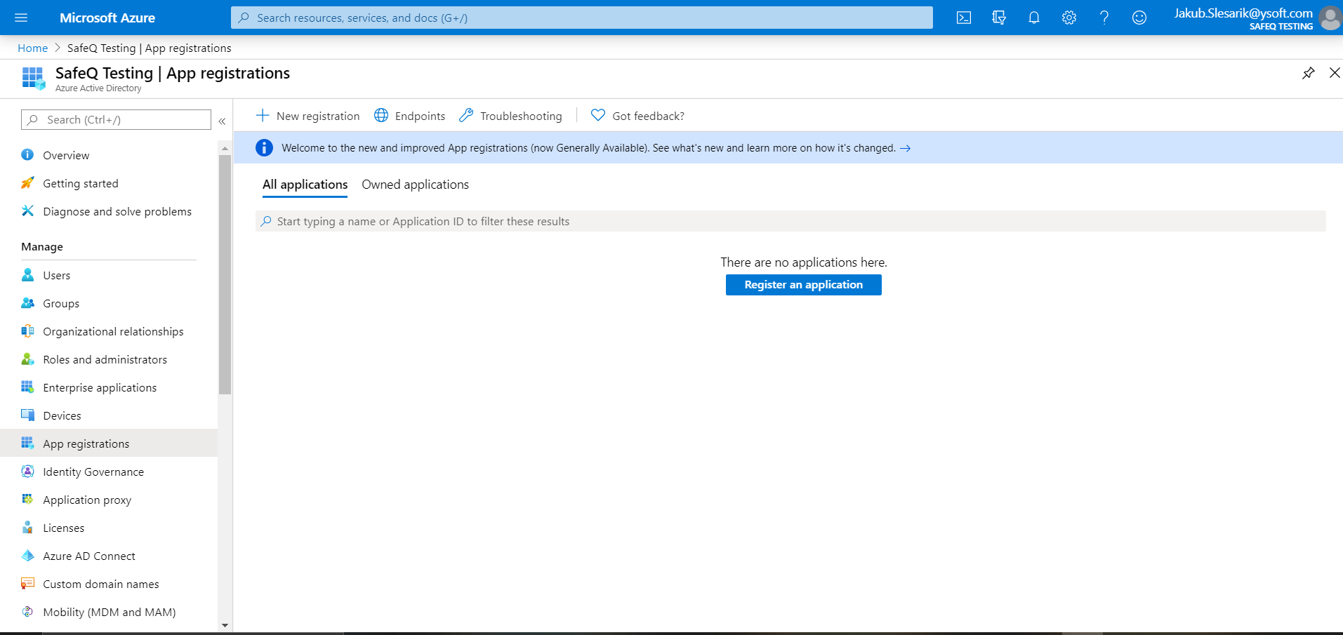Click the Register an application button
Screen dimensions: 1343x635
[803, 285]
